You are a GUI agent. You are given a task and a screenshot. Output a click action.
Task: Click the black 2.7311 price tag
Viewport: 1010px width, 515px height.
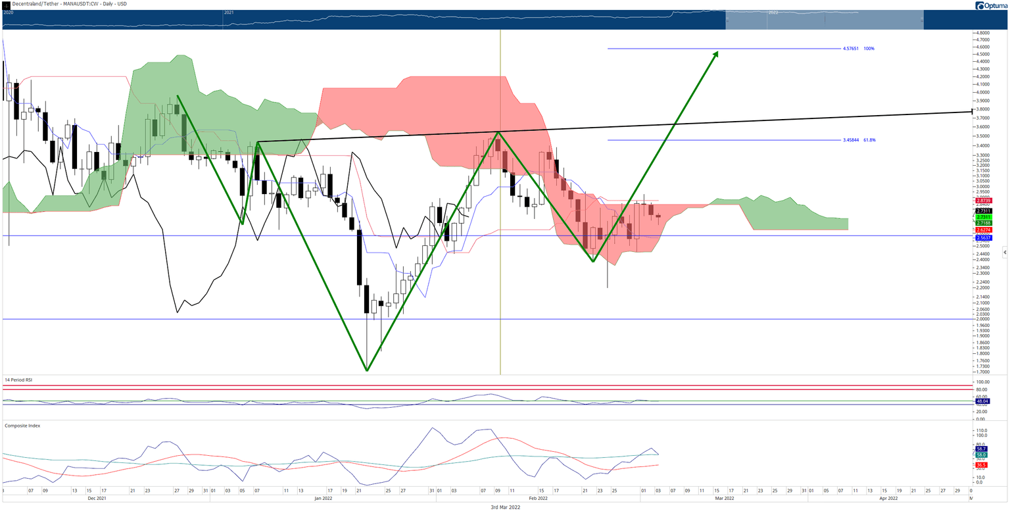click(983, 210)
